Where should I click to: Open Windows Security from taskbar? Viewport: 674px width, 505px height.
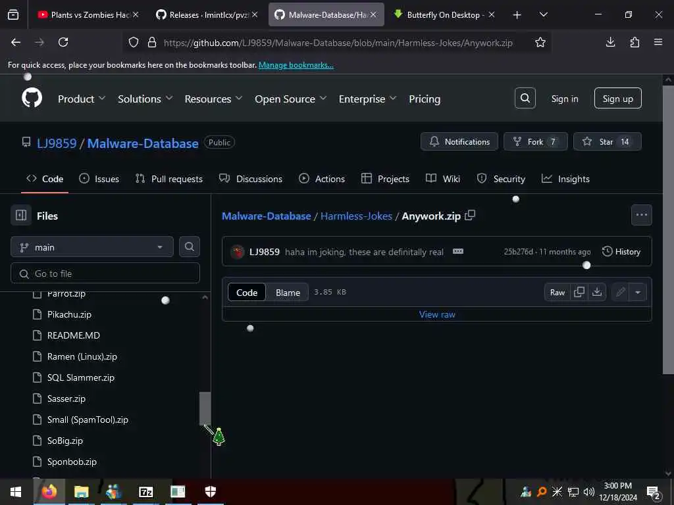point(210,492)
